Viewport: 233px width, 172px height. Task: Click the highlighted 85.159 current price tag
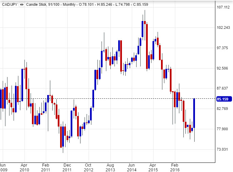point(223,99)
